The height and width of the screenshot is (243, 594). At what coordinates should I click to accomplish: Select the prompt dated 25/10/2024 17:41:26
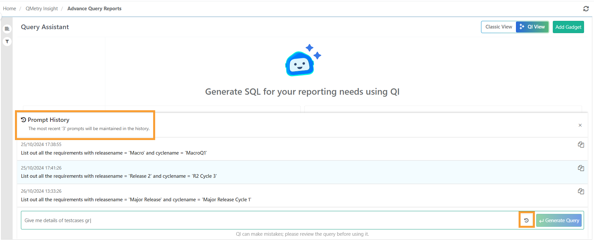point(302,172)
